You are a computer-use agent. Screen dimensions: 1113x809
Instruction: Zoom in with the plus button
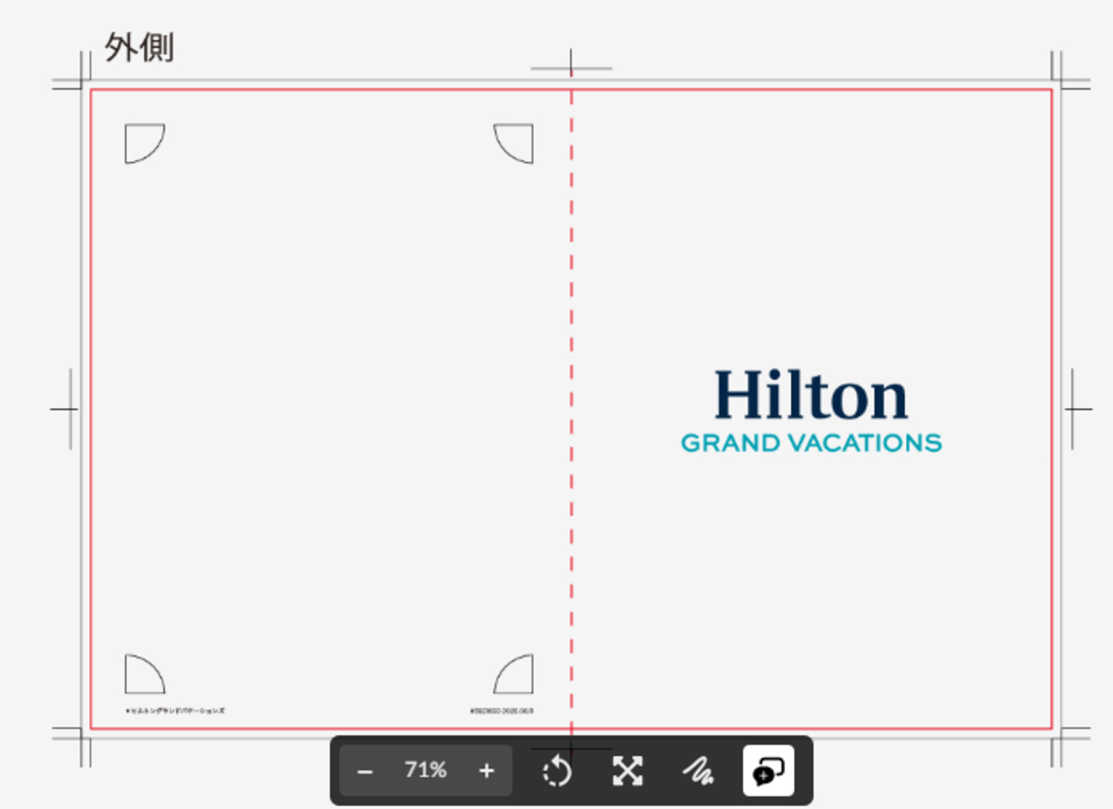coord(487,771)
